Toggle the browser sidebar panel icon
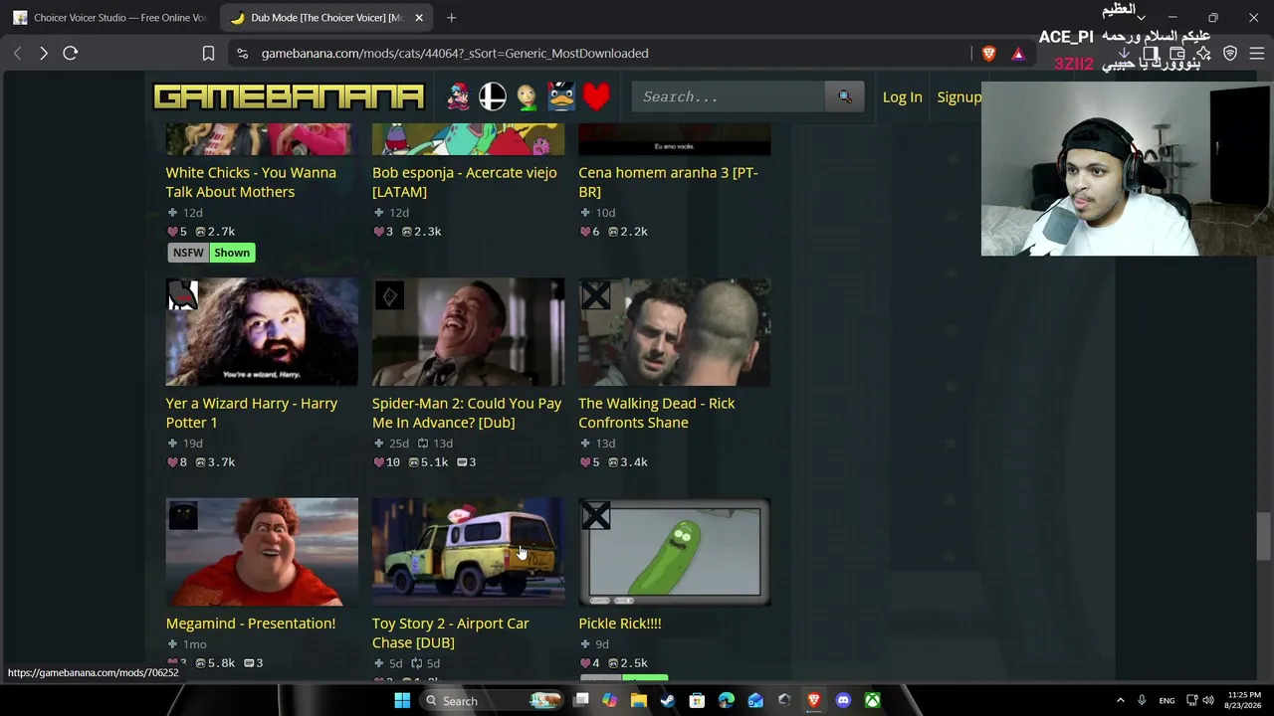This screenshot has height=716, width=1274. click(x=1151, y=53)
